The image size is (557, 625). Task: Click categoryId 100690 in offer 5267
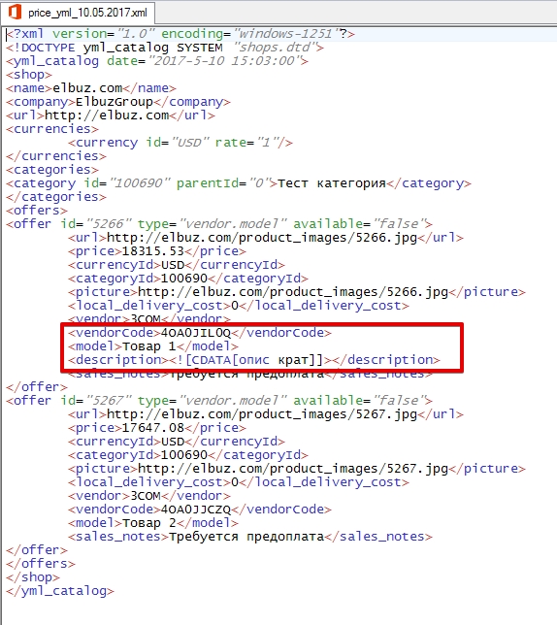tap(188, 455)
